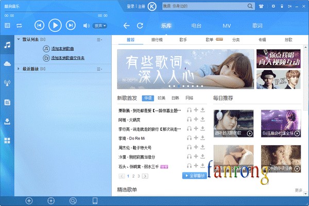Open settings via the gear icon
Viewport: 309px width, 206px height.
tap(273, 6)
